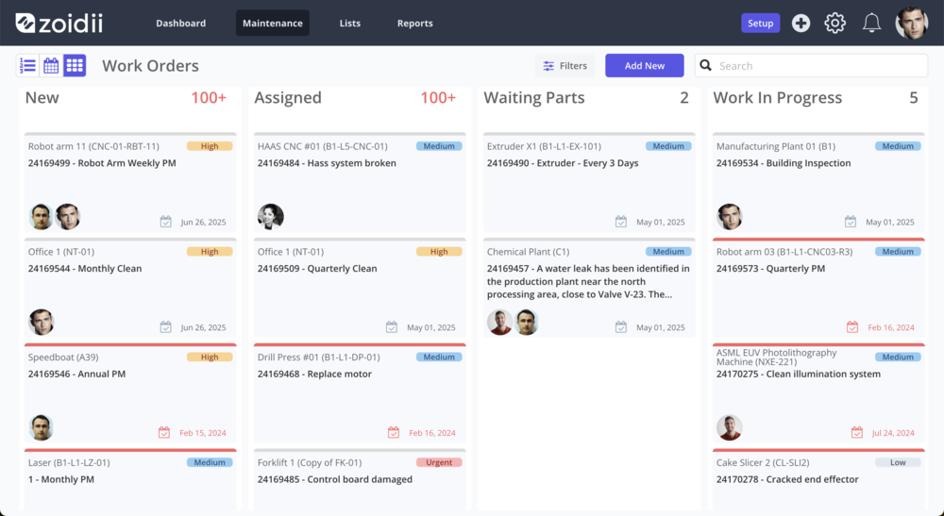Click the Setup button
The width and height of the screenshot is (944, 516).
pyautogui.click(x=760, y=23)
